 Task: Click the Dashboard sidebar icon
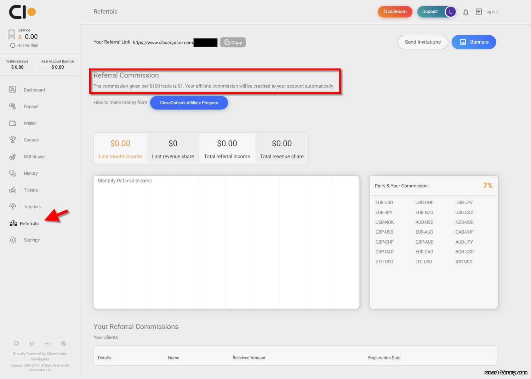(x=13, y=90)
